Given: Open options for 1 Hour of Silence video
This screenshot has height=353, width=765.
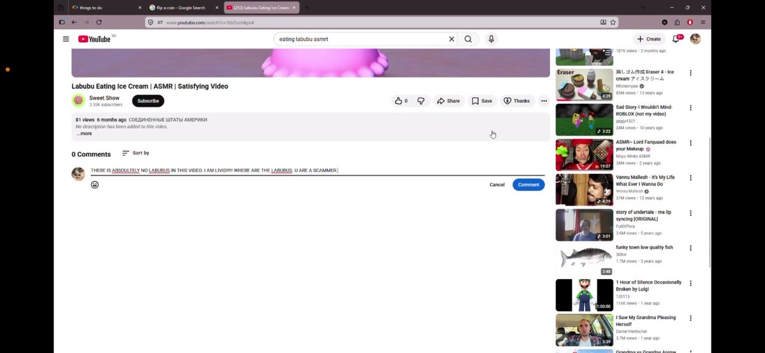Looking at the screenshot, I should (x=690, y=283).
